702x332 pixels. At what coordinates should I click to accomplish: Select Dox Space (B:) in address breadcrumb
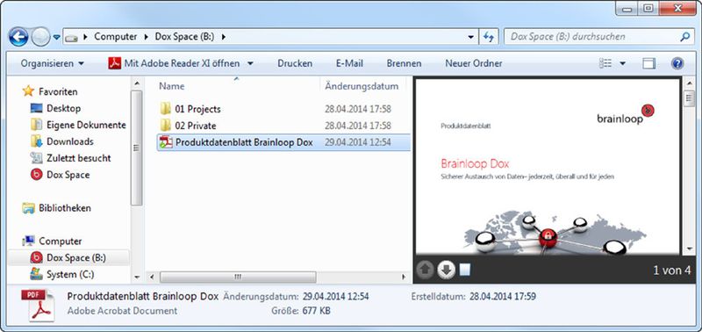184,37
